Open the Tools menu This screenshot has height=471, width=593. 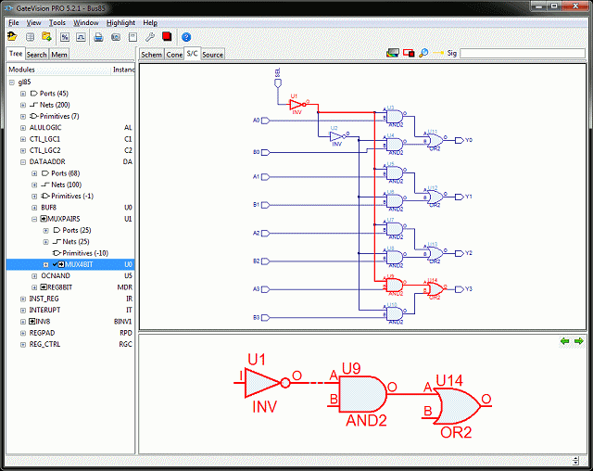point(57,22)
